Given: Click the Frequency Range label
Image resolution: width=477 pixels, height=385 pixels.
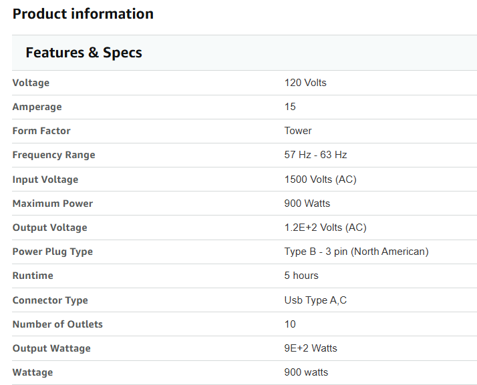Looking at the screenshot, I should pyautogui.click(x=53, y=155).
